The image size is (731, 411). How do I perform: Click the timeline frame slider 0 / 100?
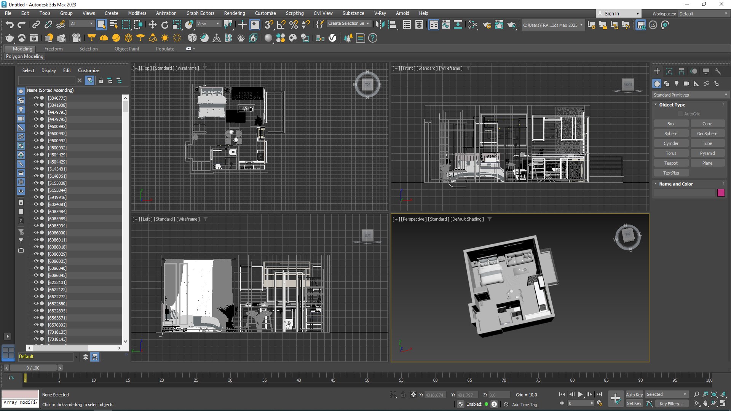tap(33, 368)
